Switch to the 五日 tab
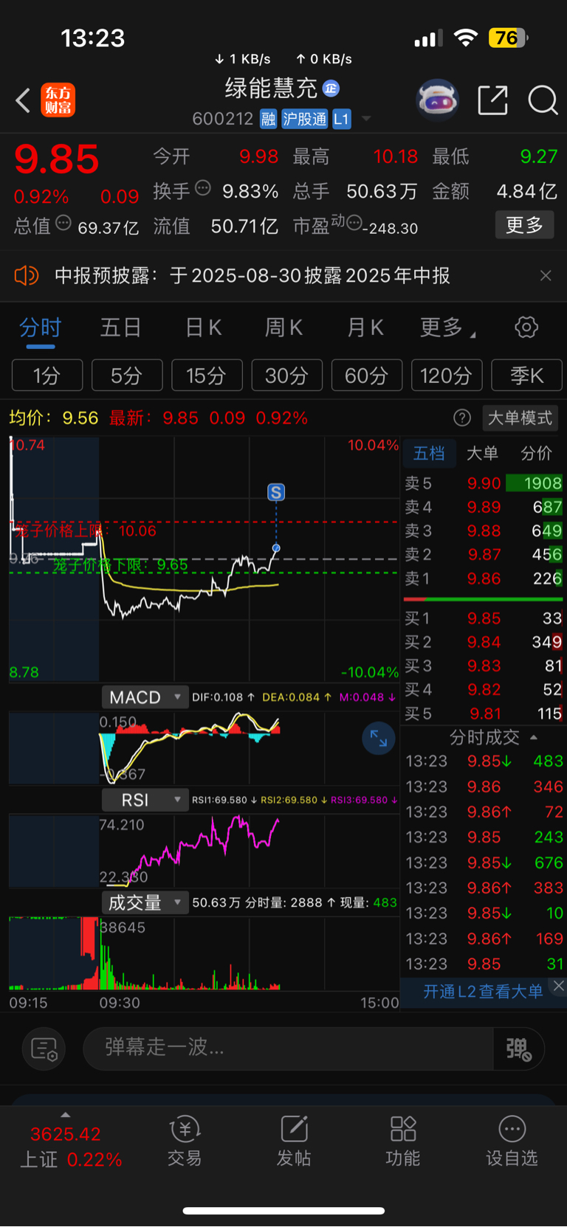The image size is (567, 1227). 120,328
